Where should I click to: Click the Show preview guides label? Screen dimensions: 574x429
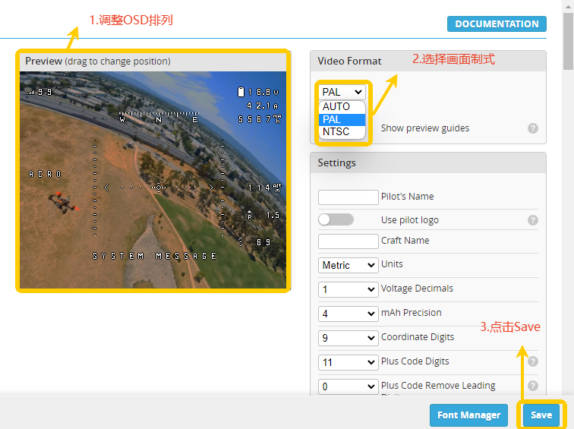[x=425, y=128]
